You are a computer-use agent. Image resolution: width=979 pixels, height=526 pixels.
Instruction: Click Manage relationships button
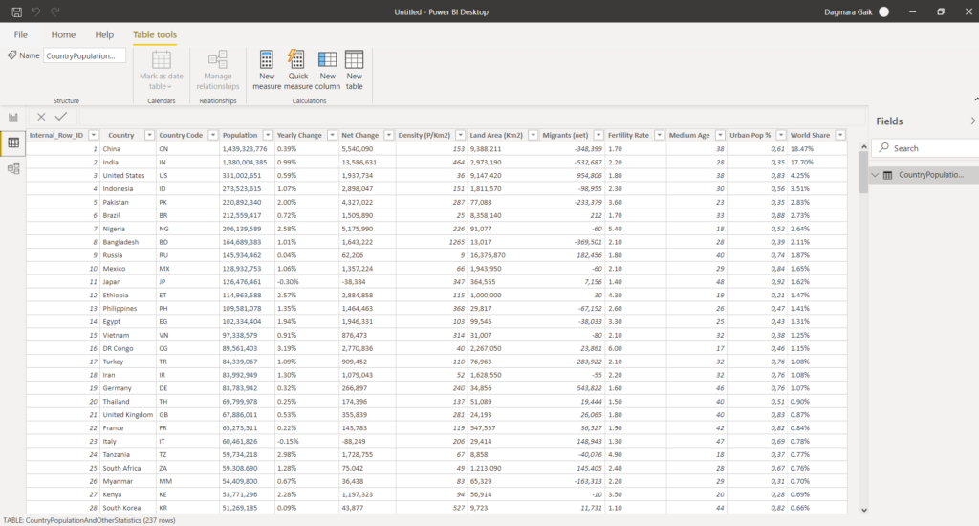click(217, 70)
